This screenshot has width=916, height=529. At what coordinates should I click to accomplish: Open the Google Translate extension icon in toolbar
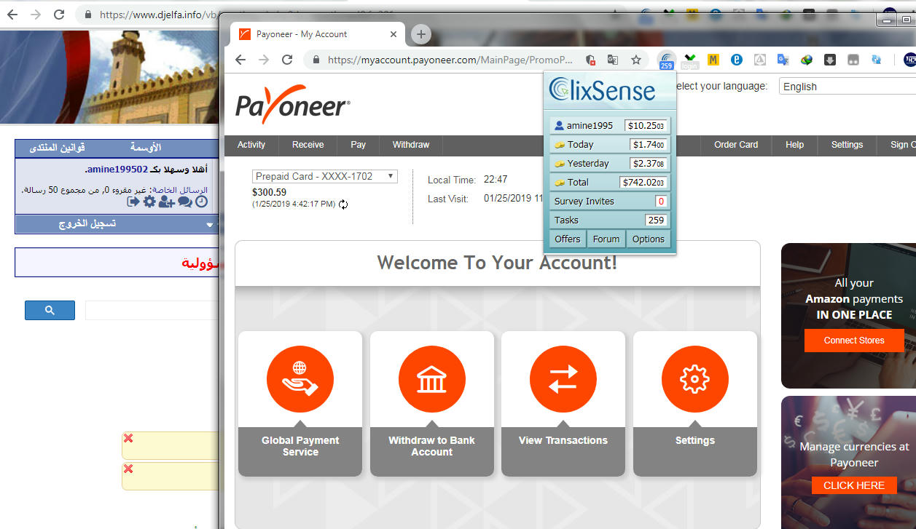click(x=783, y=60)
